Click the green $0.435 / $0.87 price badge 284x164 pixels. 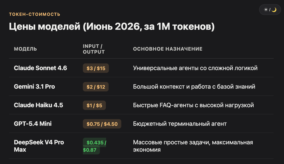point(95,146)
